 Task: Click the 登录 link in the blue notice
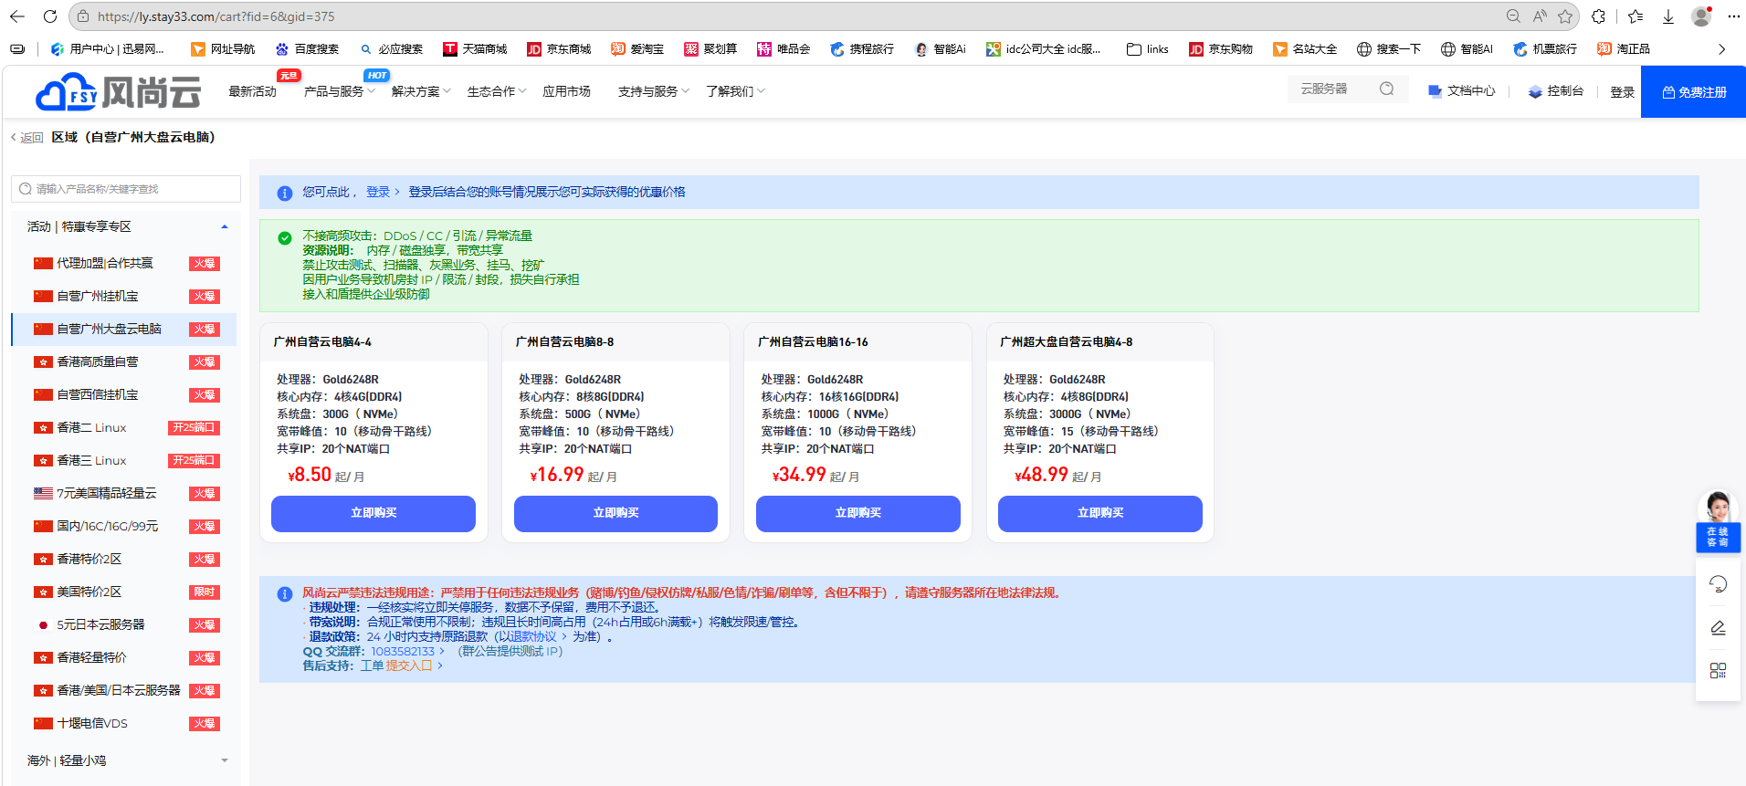point(378,192)
